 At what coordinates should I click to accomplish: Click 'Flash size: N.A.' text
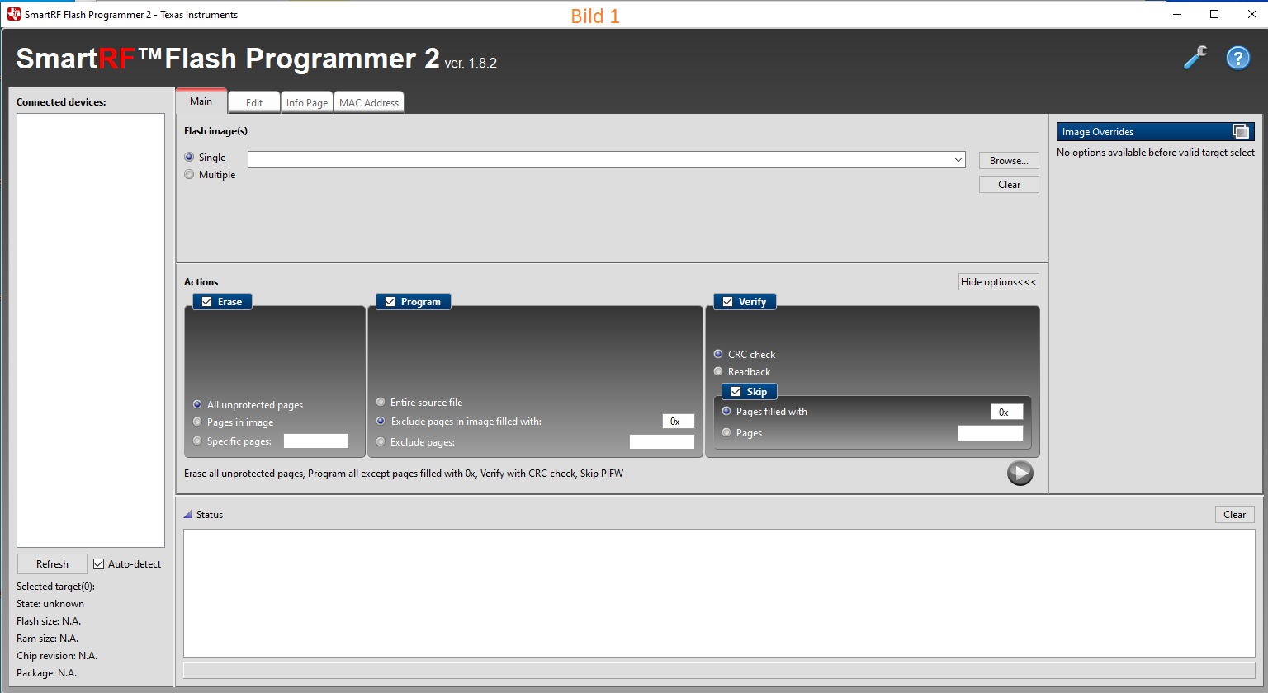(x=49, y=621)
